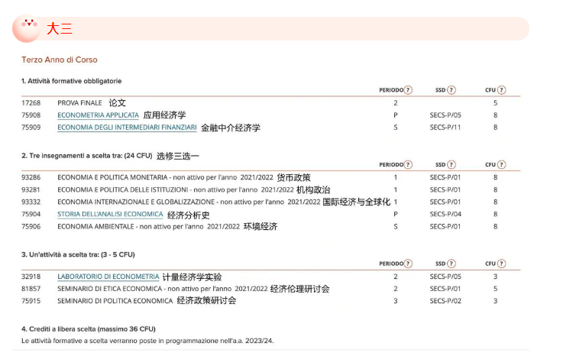
Task: Click the 应用经济学 annotation
Action: pyautogui.click(x=164, y=115)
